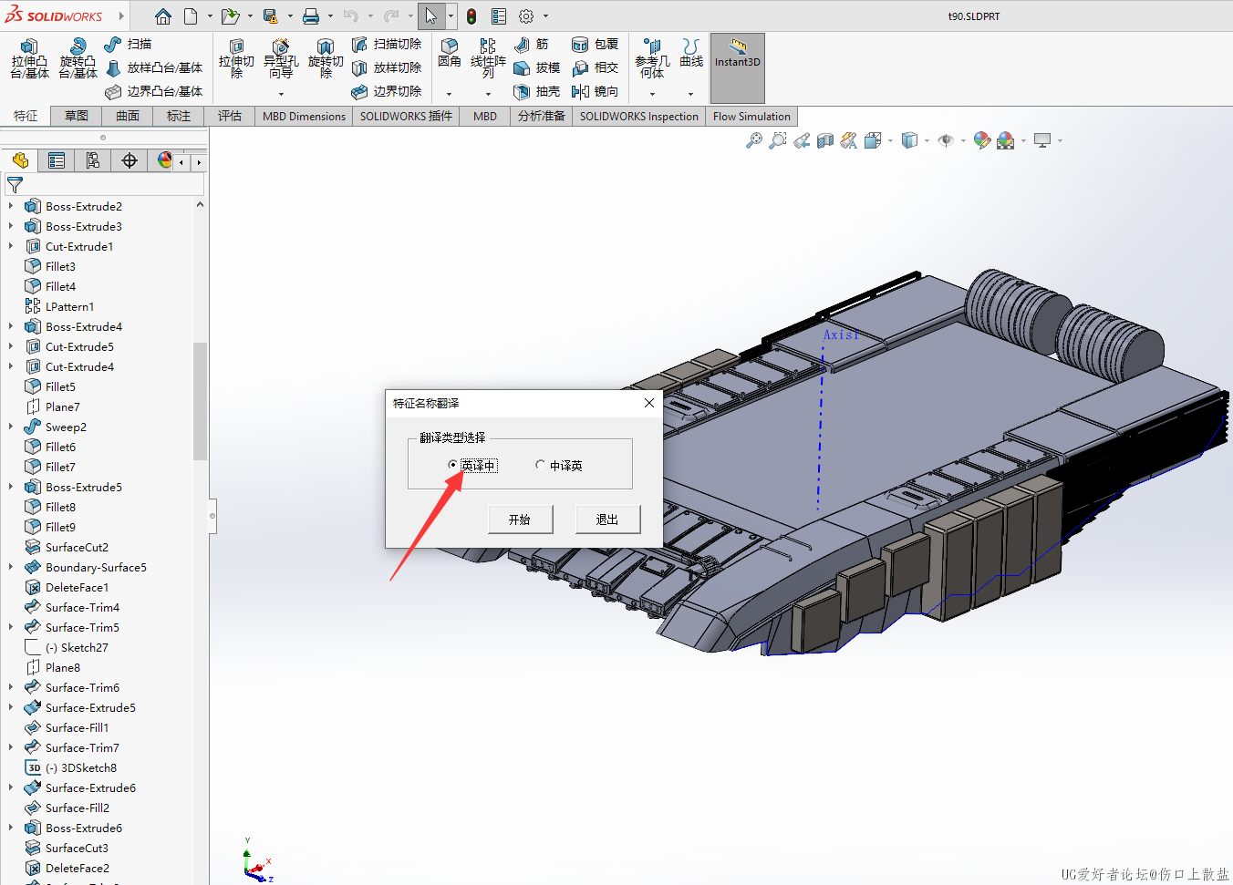
Task: Open the 异型孔向导 hole wizard
Action: click(281, 58)
